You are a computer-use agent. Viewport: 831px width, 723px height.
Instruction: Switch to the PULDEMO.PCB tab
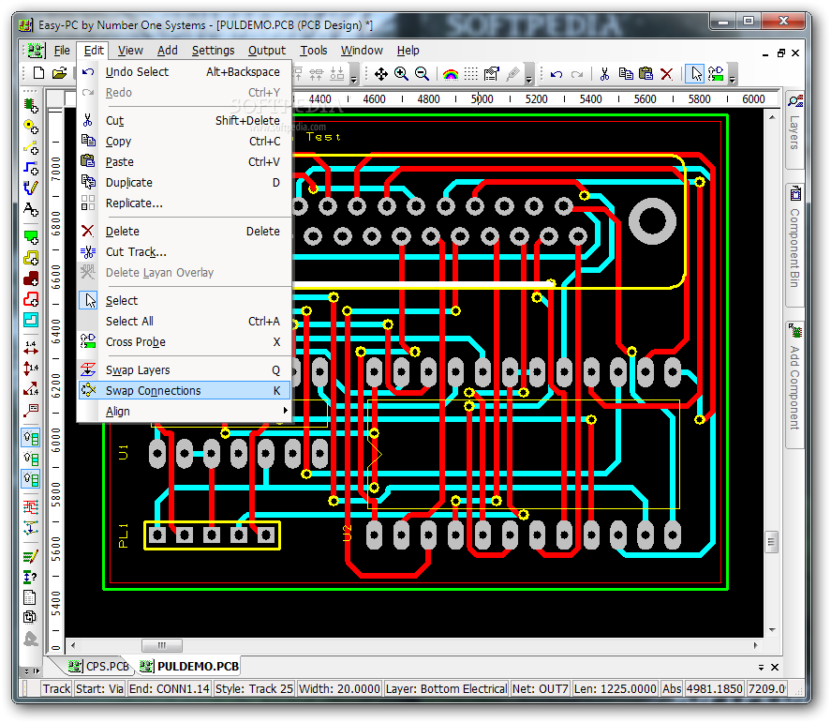189,666
